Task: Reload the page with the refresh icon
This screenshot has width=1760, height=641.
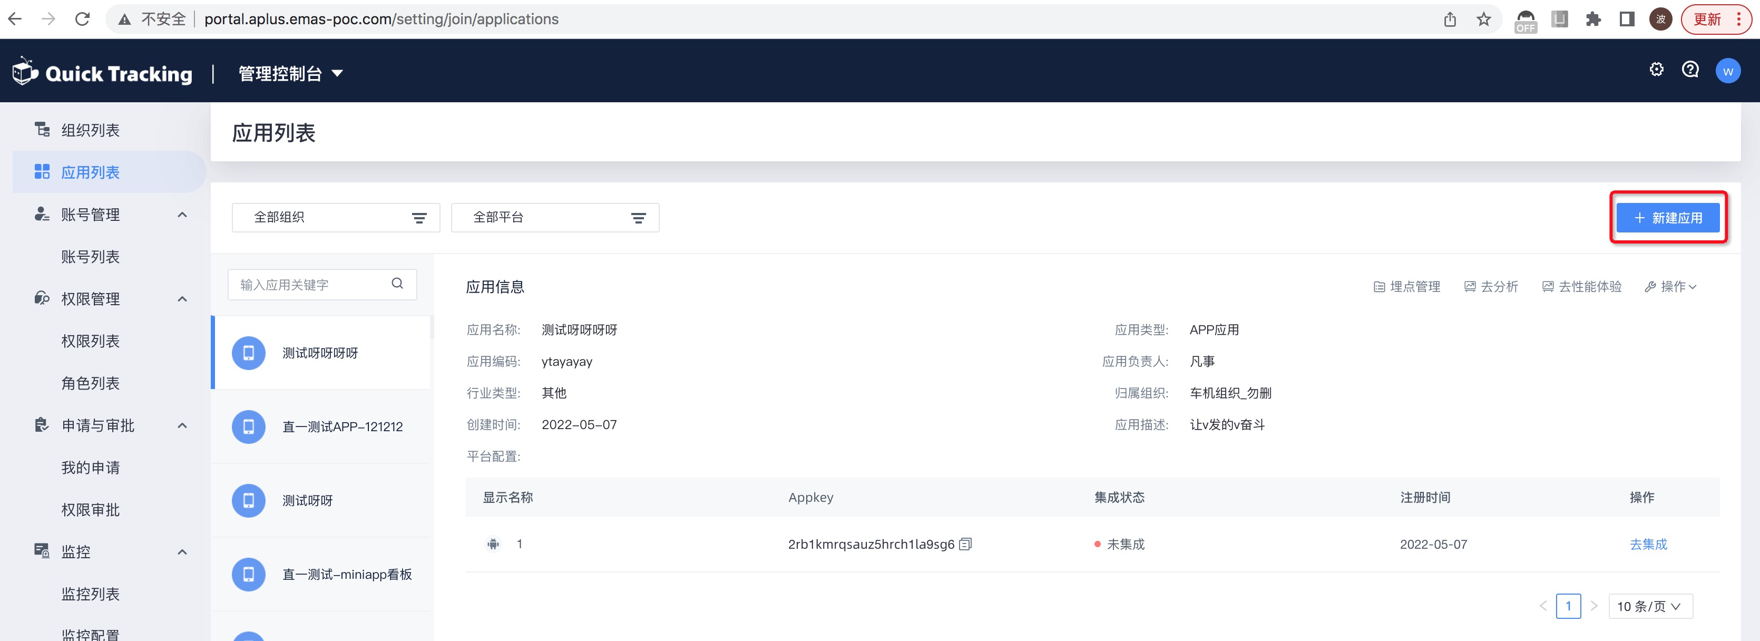Action: click(x=83, y=19)
